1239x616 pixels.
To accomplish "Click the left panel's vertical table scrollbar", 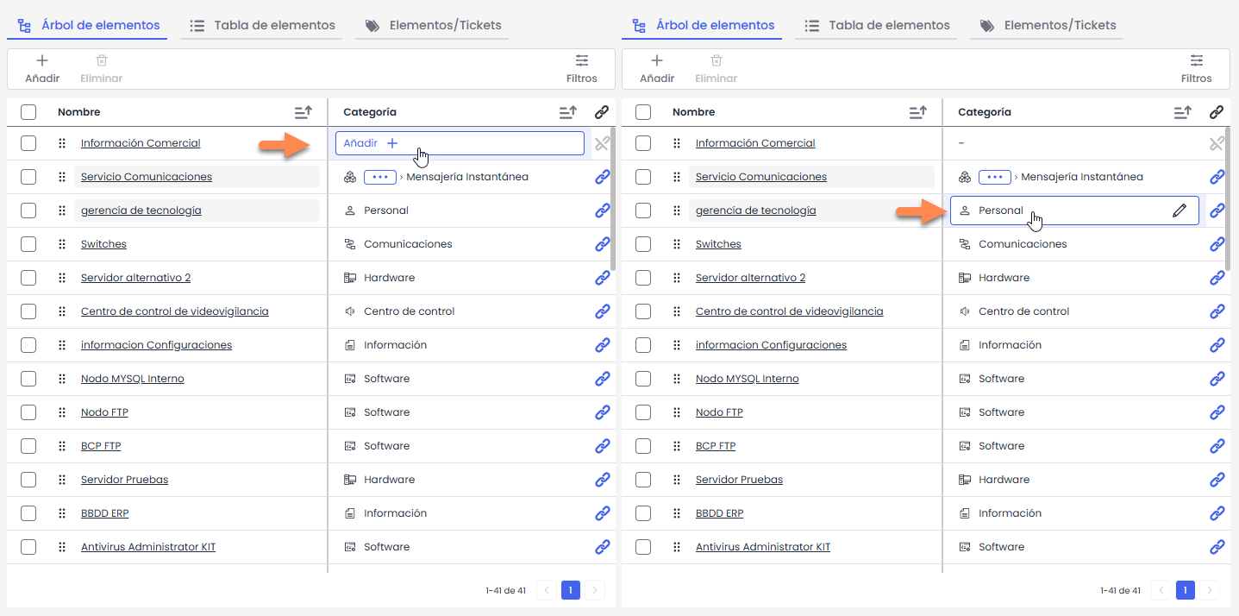I will [612, 198].
